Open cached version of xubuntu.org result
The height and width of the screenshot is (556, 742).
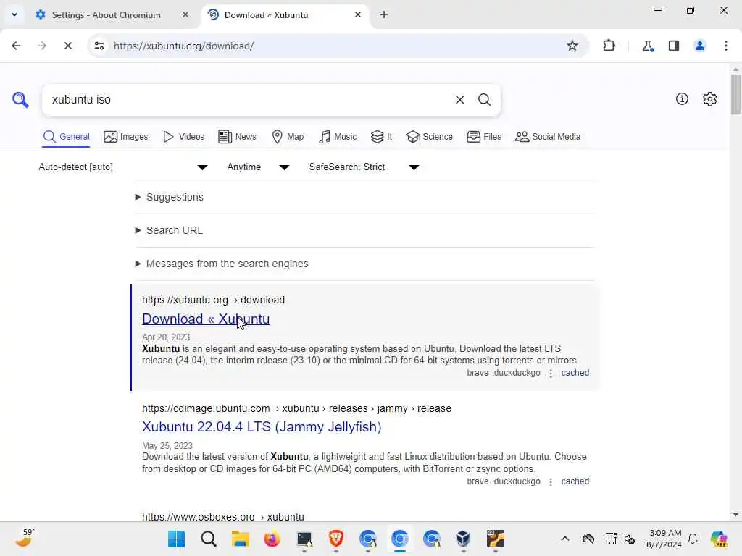pos(575,373)
